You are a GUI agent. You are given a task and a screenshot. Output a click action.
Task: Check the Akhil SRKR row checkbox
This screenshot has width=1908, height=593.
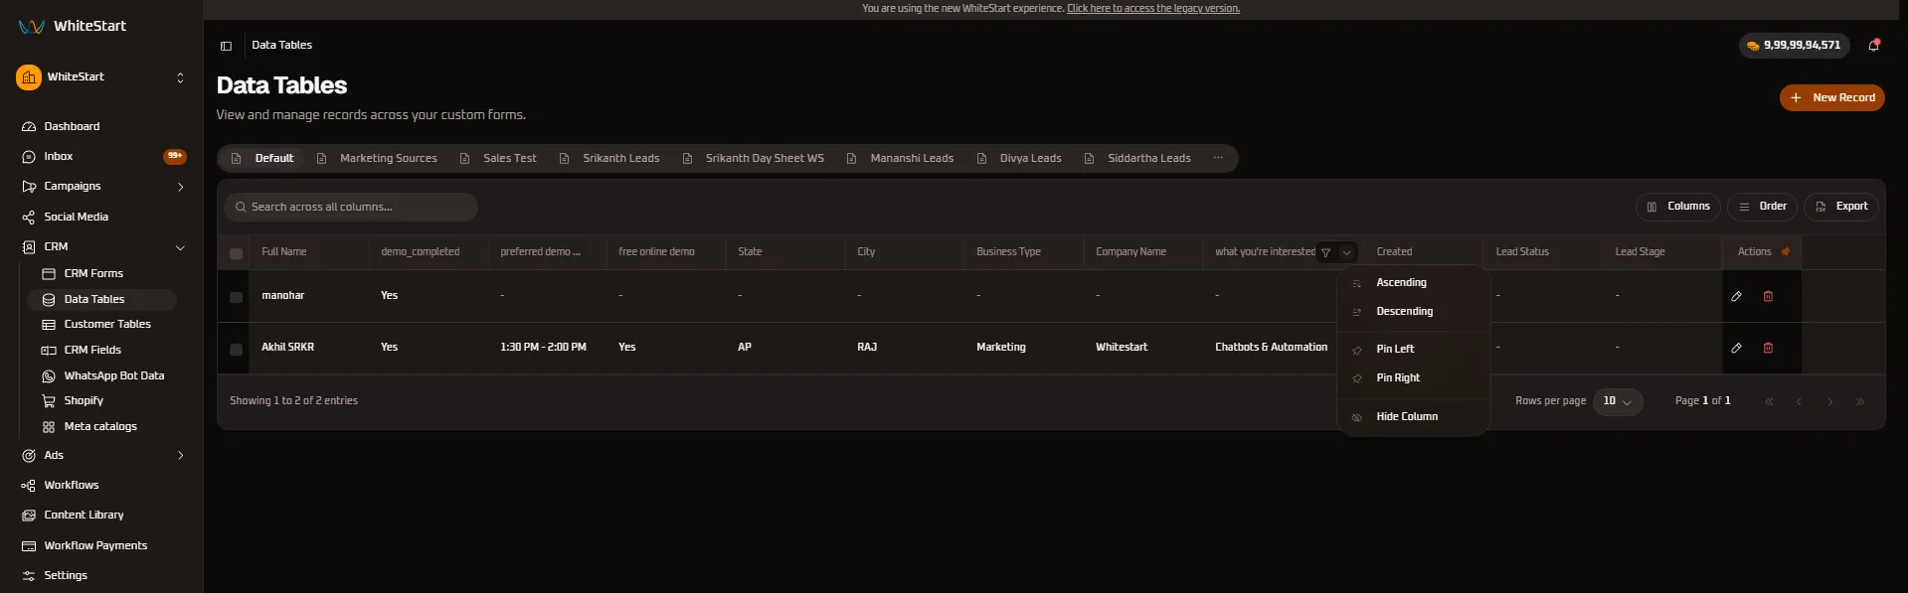[x=236, y=349]
